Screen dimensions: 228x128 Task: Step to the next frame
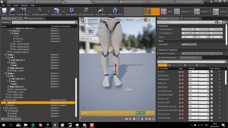146,119
